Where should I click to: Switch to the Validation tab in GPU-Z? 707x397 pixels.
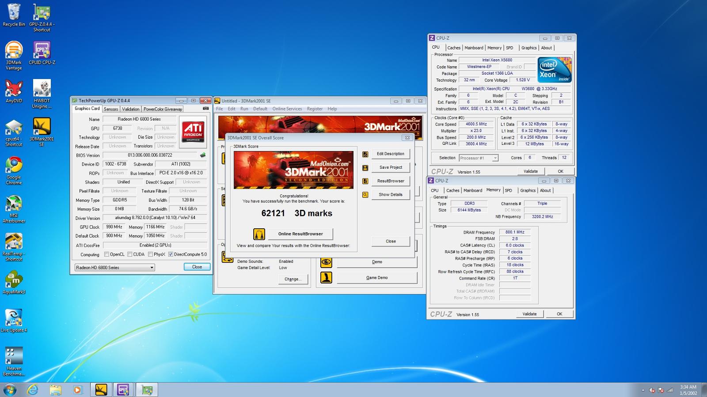[131, 109]
